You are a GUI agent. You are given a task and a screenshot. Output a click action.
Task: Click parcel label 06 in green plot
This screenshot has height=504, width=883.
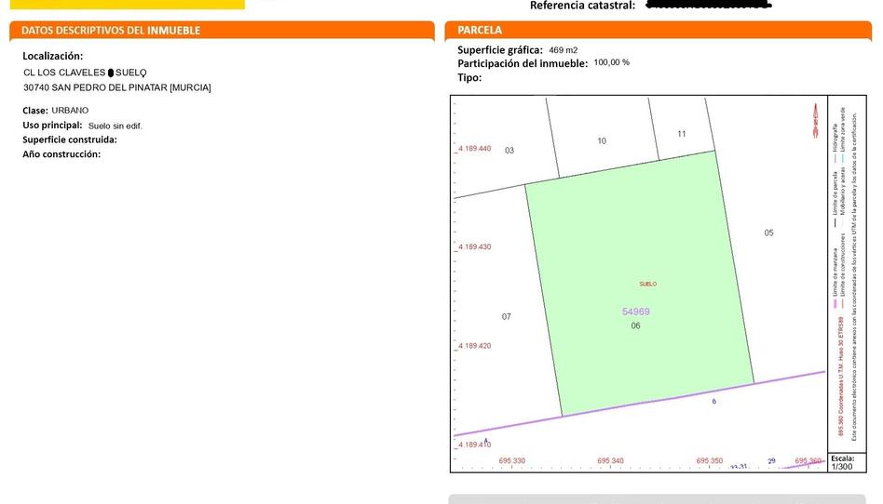click(635, 326)
